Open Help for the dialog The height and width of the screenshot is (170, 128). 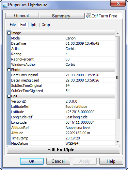point(111,161)
